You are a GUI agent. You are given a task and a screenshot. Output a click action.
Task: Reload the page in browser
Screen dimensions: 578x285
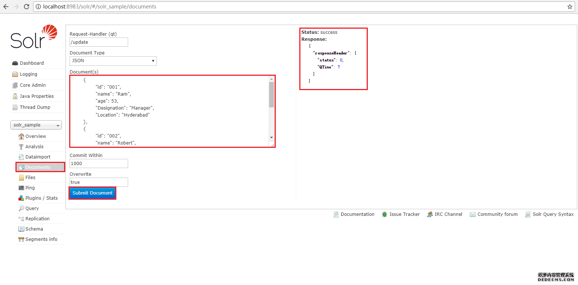pos(27,7)
